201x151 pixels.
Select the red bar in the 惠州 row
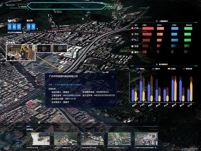click(x=145, y=52)
